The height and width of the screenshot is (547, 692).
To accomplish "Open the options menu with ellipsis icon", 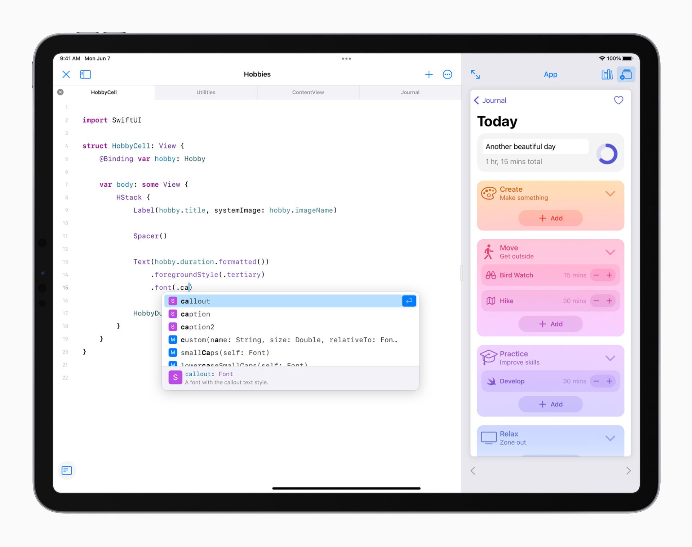I will [448, 74].
